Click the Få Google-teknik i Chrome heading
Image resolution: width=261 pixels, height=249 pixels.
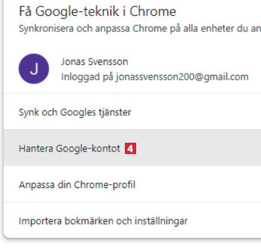[98, 11]
